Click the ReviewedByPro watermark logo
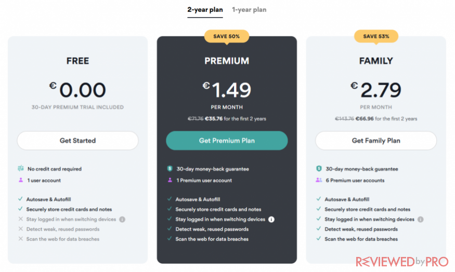This screenshot has width=455, height=272. pos(402,262)
